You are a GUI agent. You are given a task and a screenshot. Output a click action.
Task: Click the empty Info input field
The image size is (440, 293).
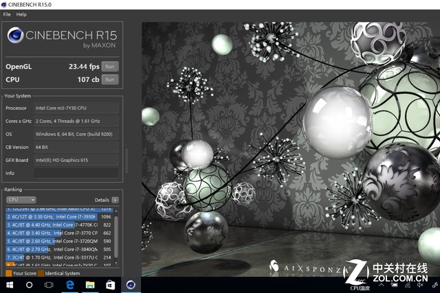point(76,173)
